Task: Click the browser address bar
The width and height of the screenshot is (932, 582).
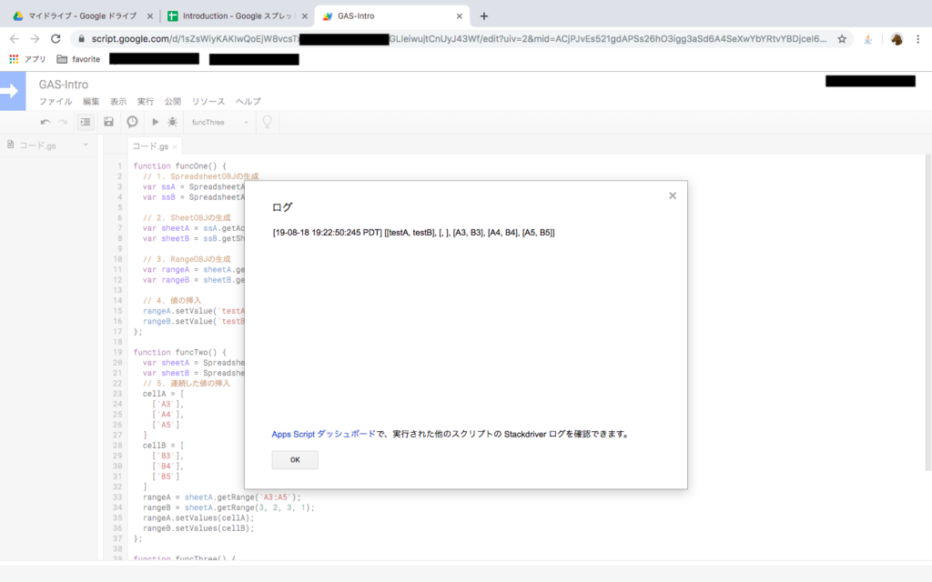Action: tap(455, 39)
